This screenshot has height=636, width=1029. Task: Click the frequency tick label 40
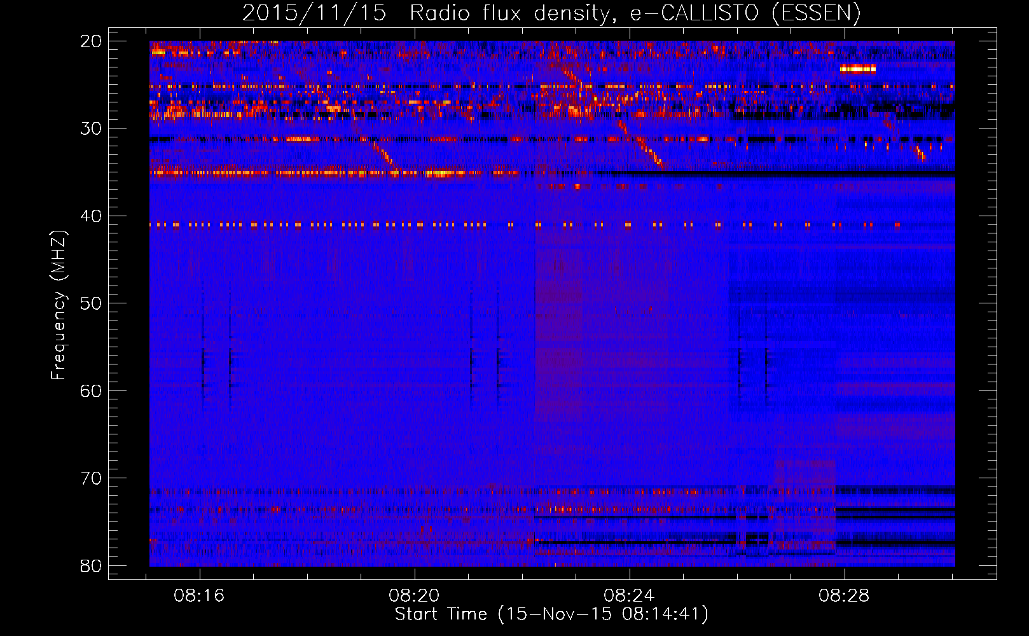pyautogui.click(x=92, y=216)
